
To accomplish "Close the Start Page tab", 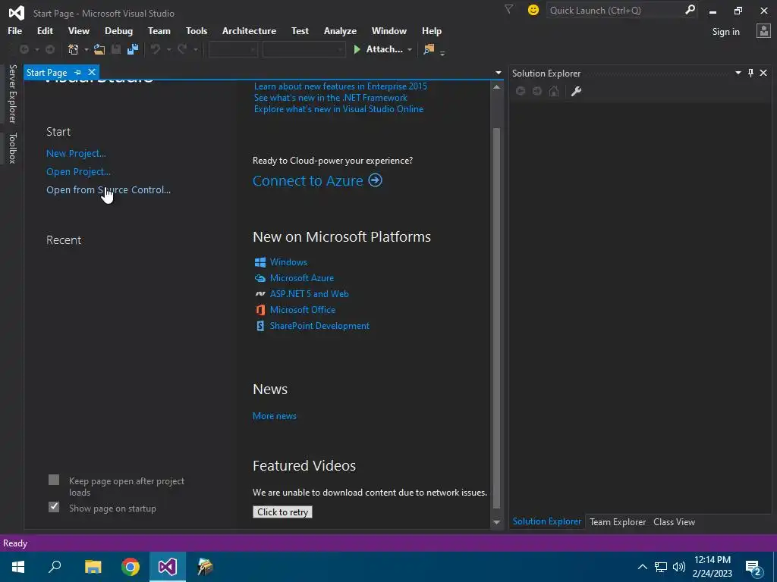I will (x=92, y=72).
